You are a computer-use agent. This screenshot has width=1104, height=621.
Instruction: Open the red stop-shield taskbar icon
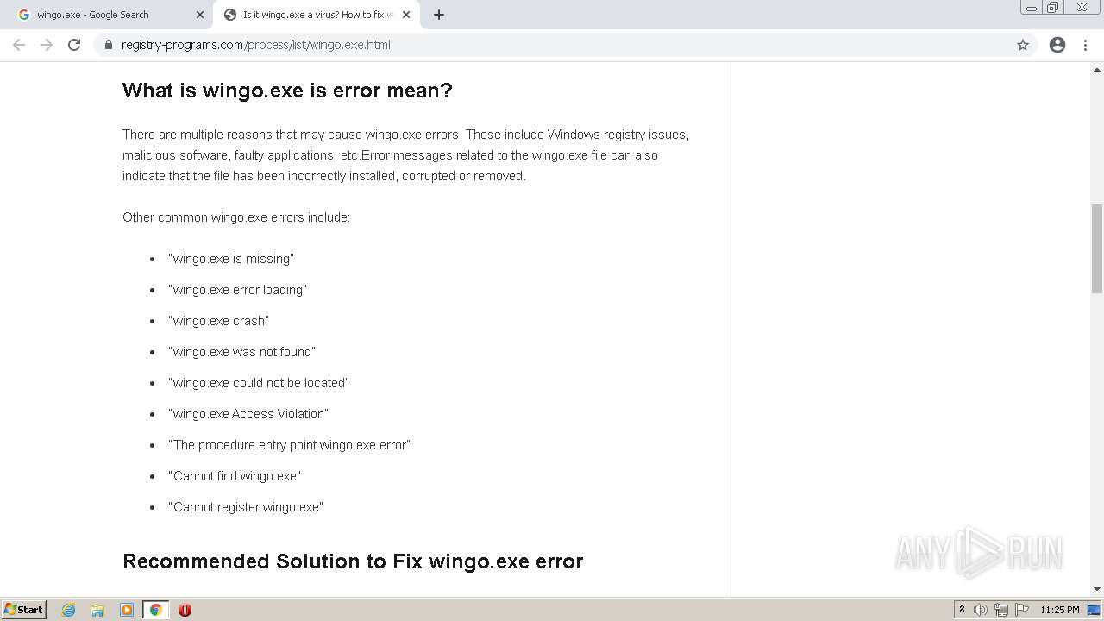185,610
